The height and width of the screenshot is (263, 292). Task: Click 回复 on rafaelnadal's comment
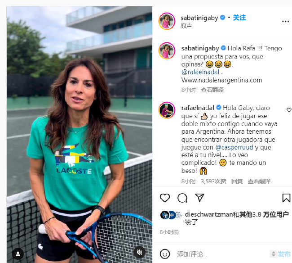[x=237, y=181]
